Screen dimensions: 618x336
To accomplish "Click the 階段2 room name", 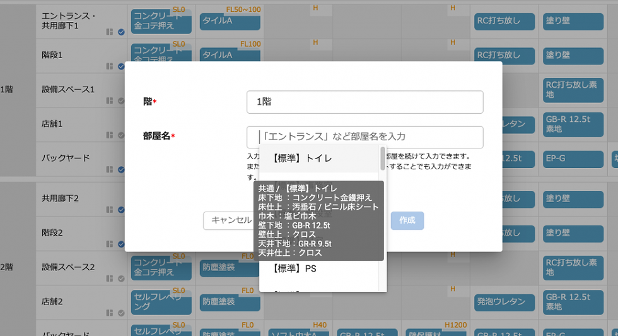I will [52, 233].
